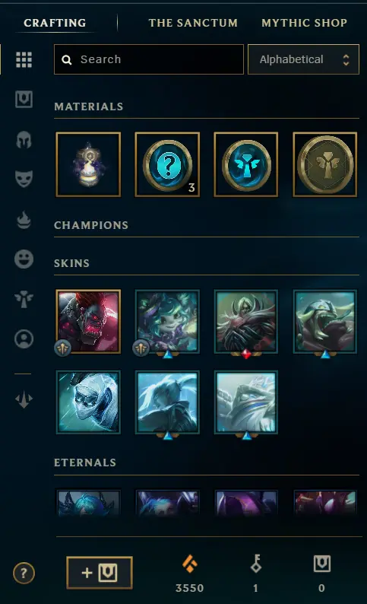Open the help question mark button
The image size is (367, 604).
(x=24, y=573)
